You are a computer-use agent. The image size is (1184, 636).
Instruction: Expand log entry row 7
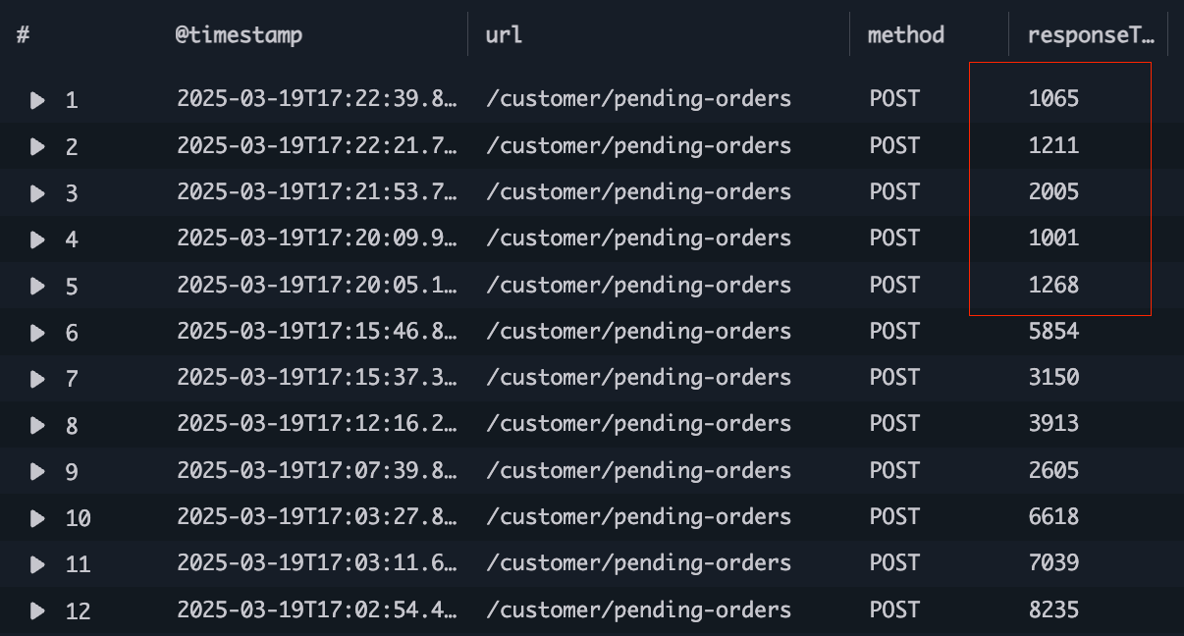37,379
